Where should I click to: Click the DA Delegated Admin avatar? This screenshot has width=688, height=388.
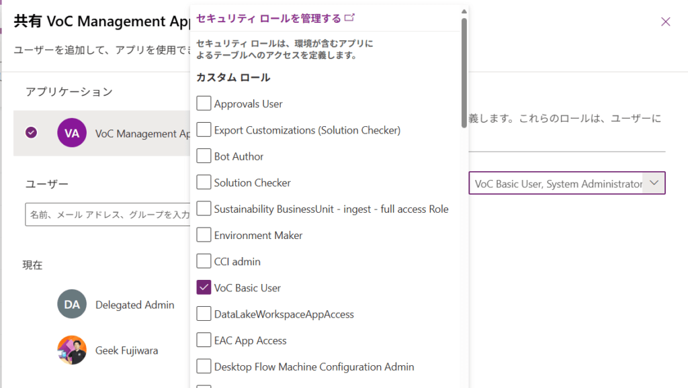point(72,304)
